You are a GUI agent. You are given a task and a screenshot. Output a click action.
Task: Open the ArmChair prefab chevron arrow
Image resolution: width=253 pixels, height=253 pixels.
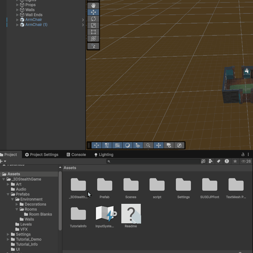83,20
